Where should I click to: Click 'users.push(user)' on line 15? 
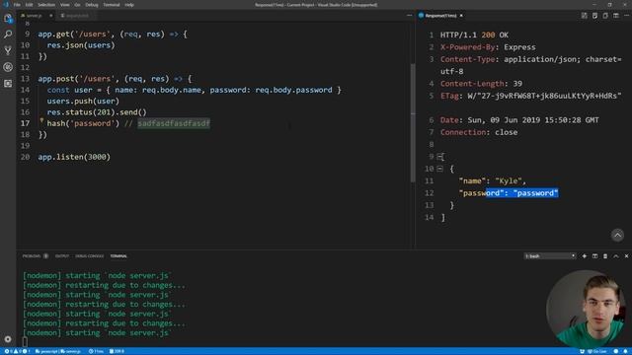[83, 101]
